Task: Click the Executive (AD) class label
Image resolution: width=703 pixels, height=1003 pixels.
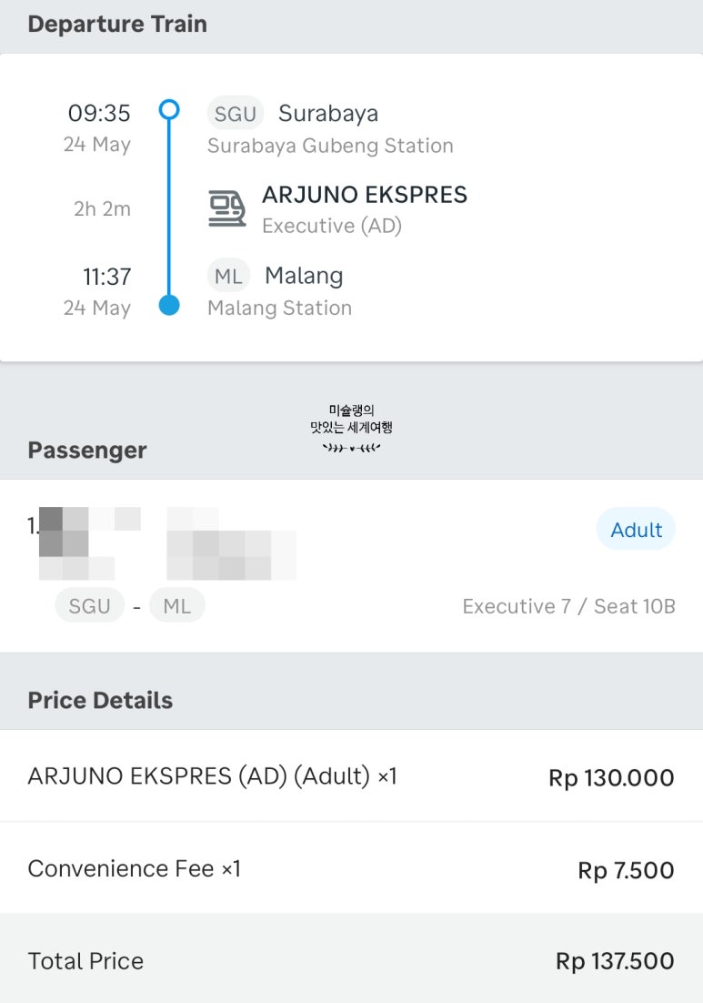Action: click(x=332, y=226)
